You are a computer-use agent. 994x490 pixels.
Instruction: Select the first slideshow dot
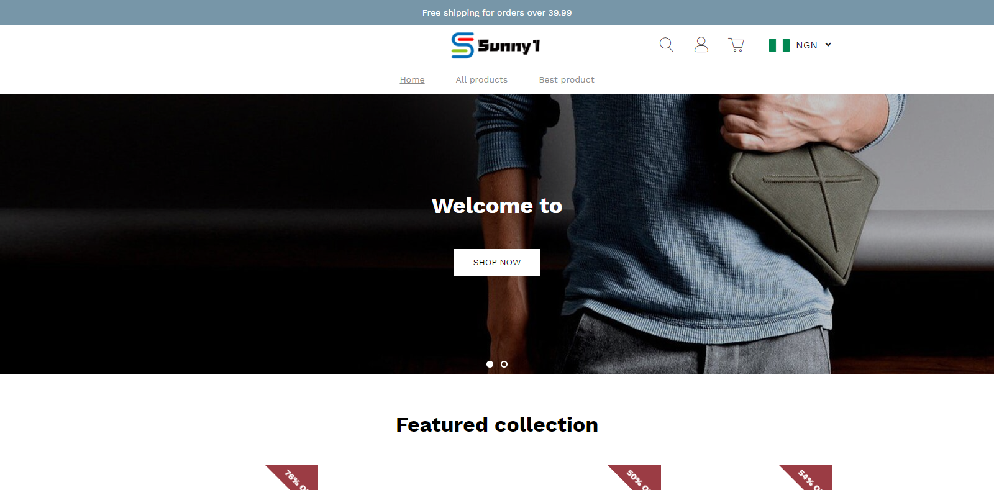tap(490, 365)
